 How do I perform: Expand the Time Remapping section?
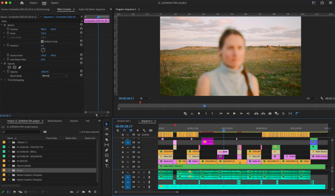tap(2, 80)
